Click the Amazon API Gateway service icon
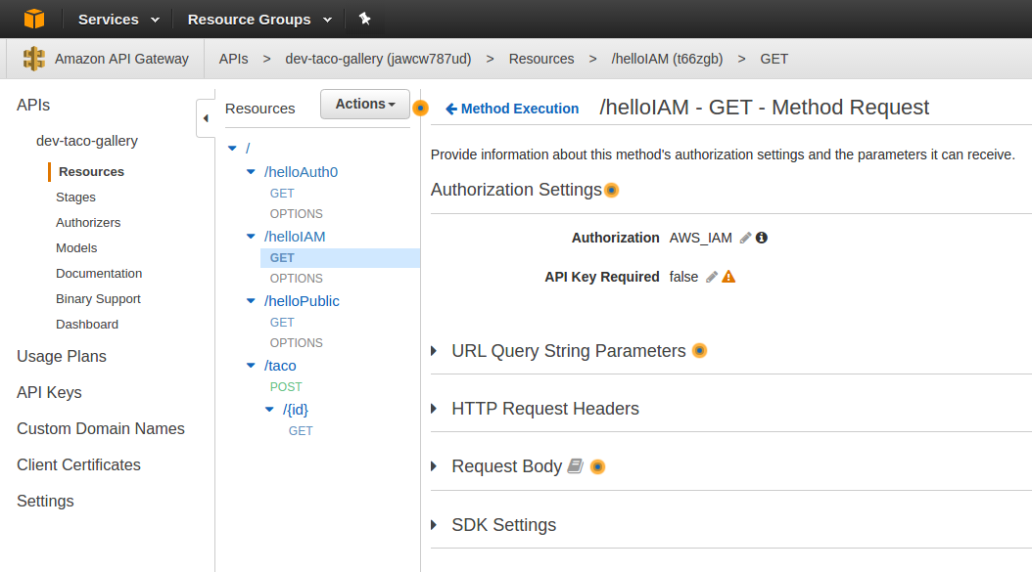The image size is (1032, 572). 34,59
